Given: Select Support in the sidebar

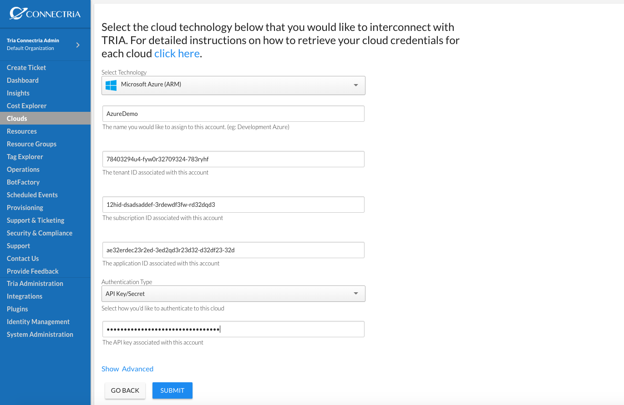Looking at the screenshot, I should 18,246.
